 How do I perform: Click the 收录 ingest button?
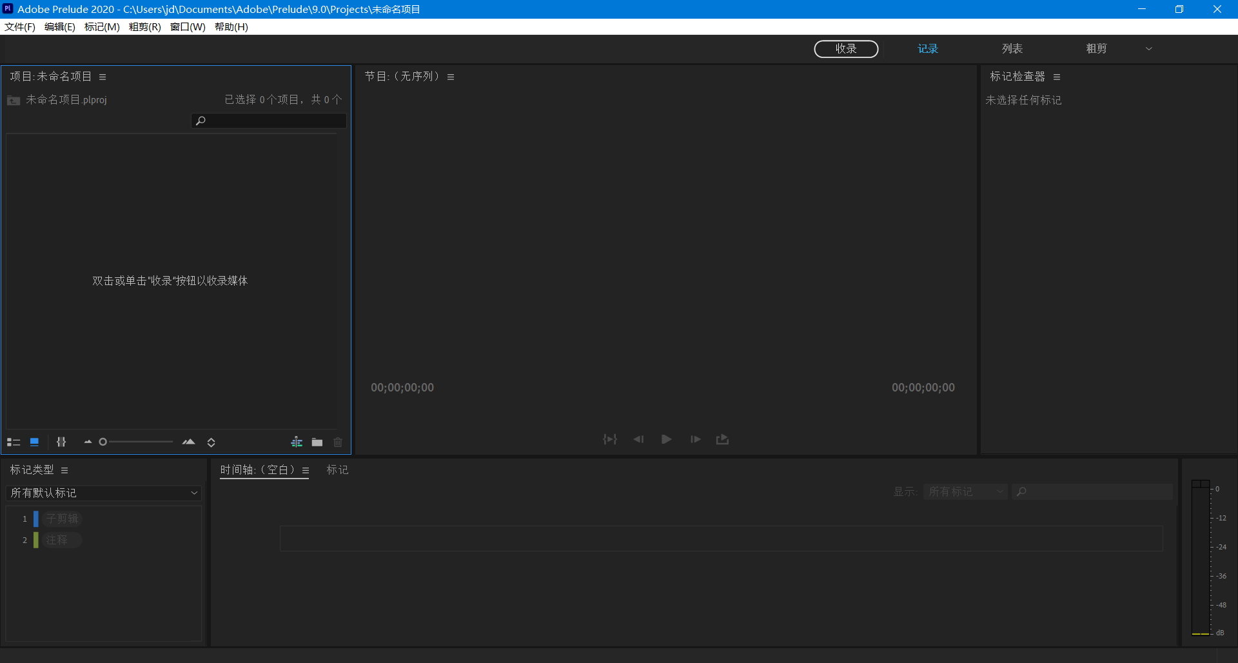pyautogui.click(x=846, y=49)
